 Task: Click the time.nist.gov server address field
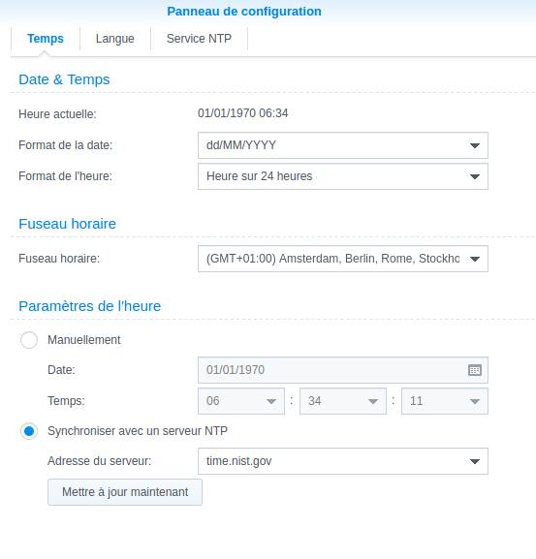click(343, 461)
